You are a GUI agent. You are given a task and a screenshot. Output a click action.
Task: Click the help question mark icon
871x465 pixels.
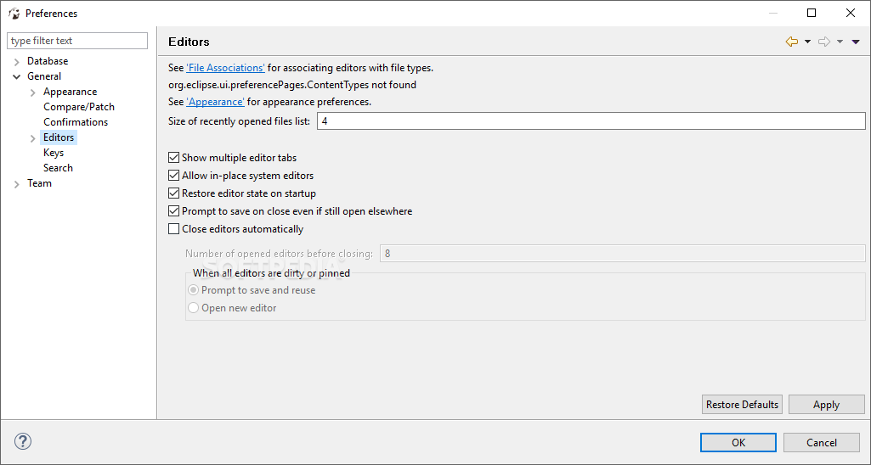[23, 442]
